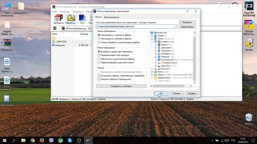Open Viber from the taskbar
The width and height of the screenshot is (257, 144).
coord(51,140)
